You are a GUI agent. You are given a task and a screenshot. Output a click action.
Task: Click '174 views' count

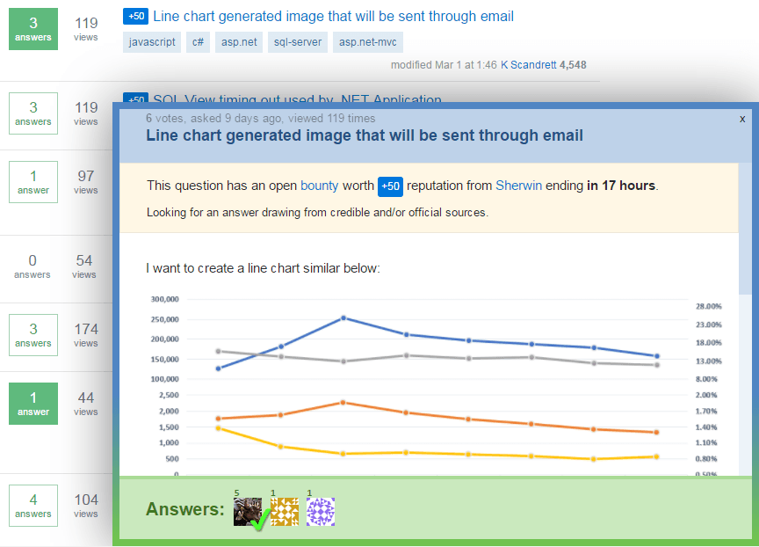(x=86, y=335)
